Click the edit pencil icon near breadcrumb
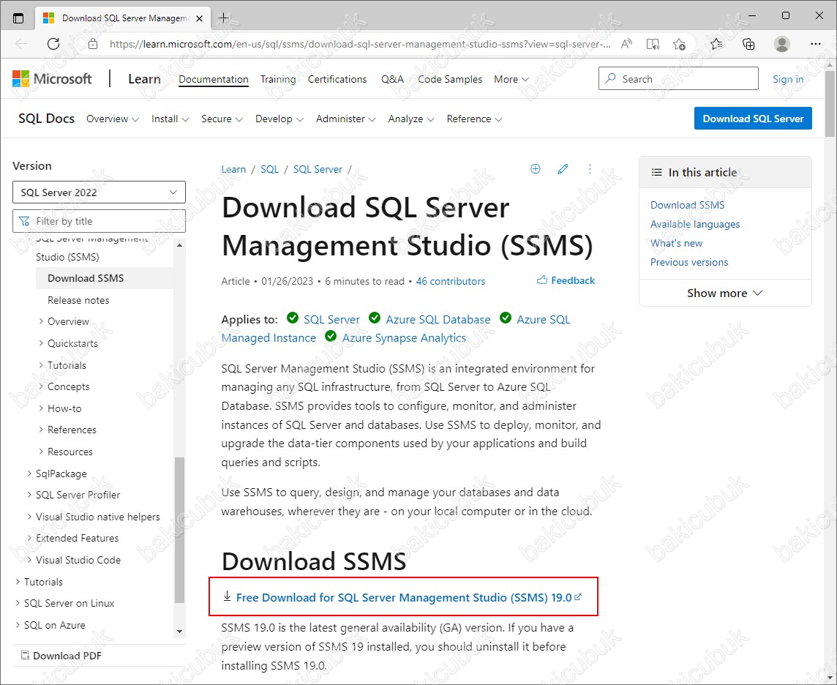837x685 pixels. (563, 169)
